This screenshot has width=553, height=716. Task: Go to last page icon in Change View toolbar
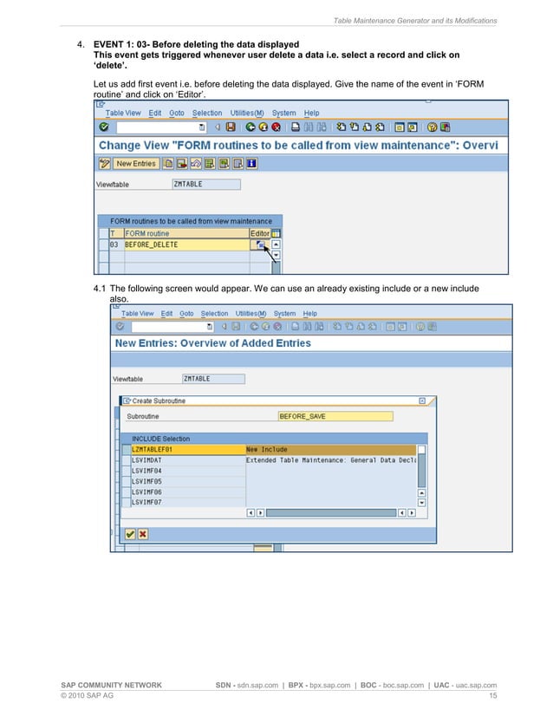(x=380, y=127)
